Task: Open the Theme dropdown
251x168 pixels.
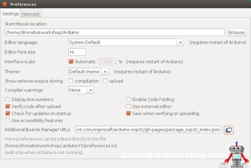Action: tap(88, 71)
